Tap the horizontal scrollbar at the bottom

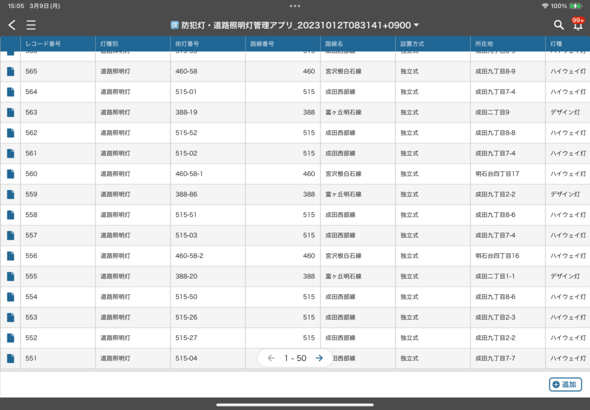[x=294, y=404]
